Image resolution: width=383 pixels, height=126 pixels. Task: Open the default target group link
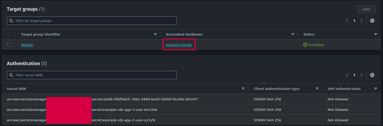click(27, 45)
